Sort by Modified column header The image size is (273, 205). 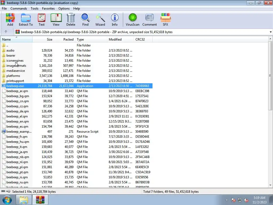[x=121, y=40]
